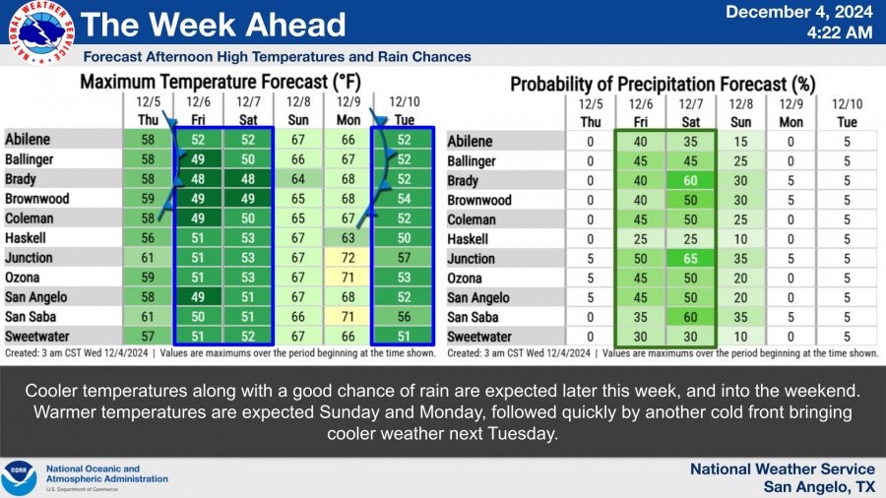Click "The Week Ahead" title
The height and width of the screenshot is (498, 886).
pyautogui.click(x=214, y=25)
